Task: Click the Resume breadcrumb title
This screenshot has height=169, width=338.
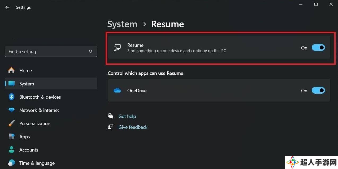Action: [x=167, y=24]
